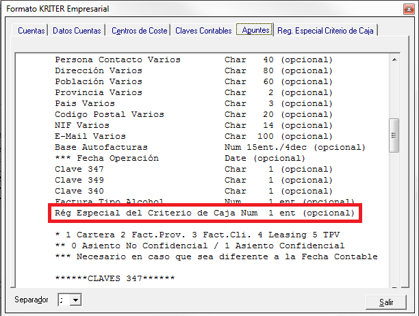Click the 'E-Mail Varios' line
Image resolution: width=419 pixels, height=316 pixels.
[194, 136]
